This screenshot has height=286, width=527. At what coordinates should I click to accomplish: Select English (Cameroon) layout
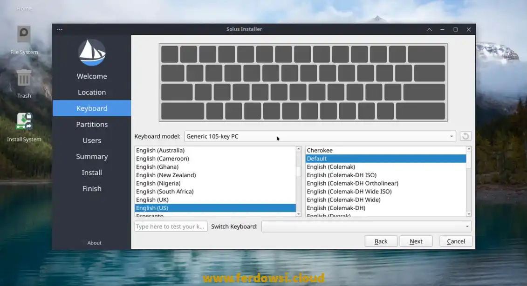point(215,159)
